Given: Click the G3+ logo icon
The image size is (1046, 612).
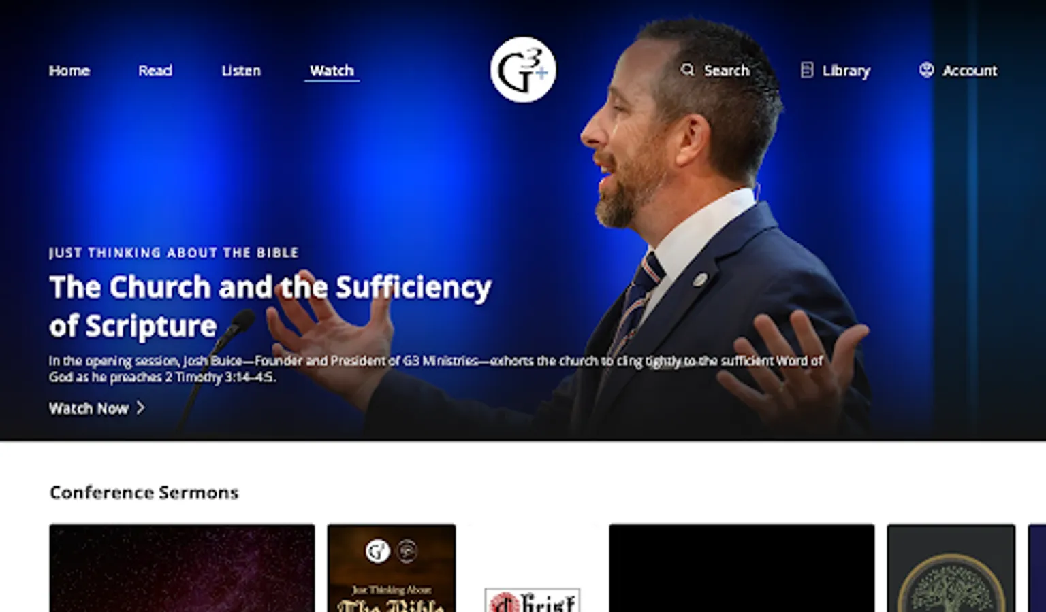Looking at the screenshot, I should pyautogui.click(x=523, y=70).
